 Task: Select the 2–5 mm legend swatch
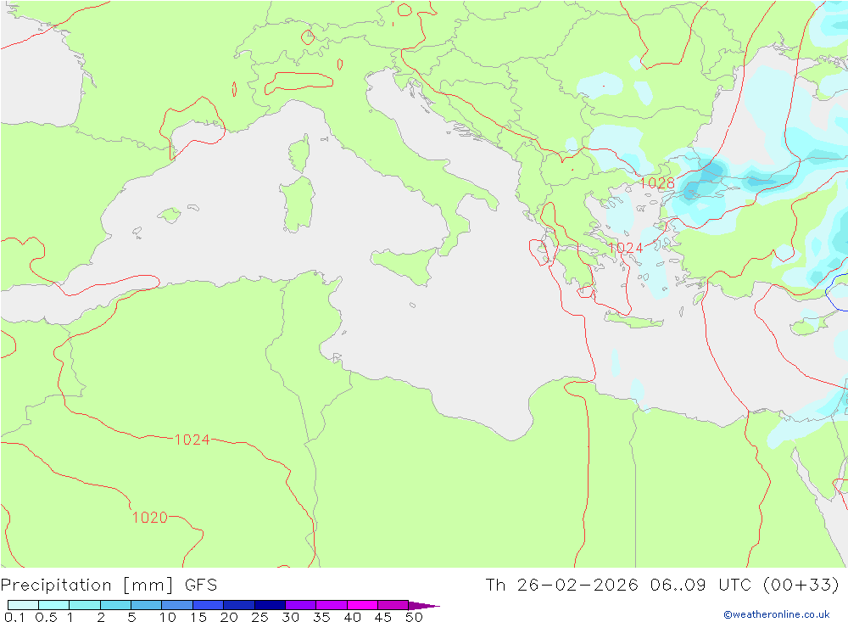coord(115,605)
